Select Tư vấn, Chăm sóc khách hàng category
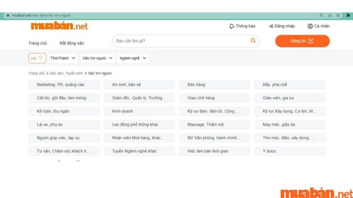 (x=64, y=151)
